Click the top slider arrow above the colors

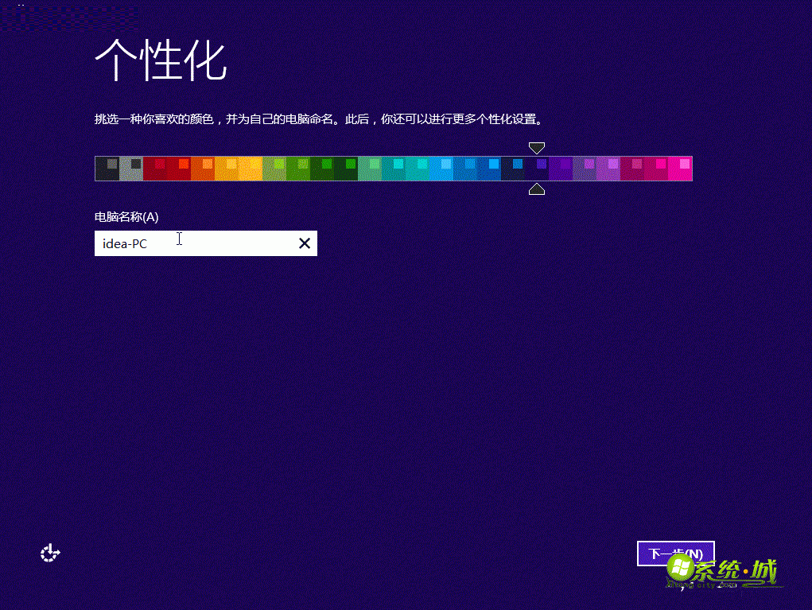pos(536,147)
